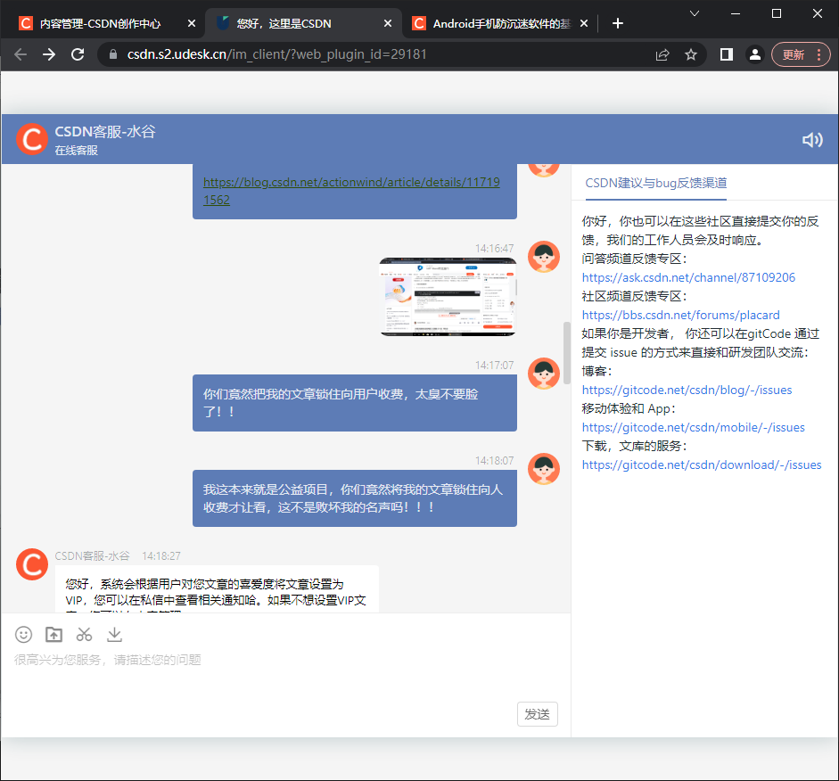Maximize the browser window

pyautogui.click(x=777, y=14)
